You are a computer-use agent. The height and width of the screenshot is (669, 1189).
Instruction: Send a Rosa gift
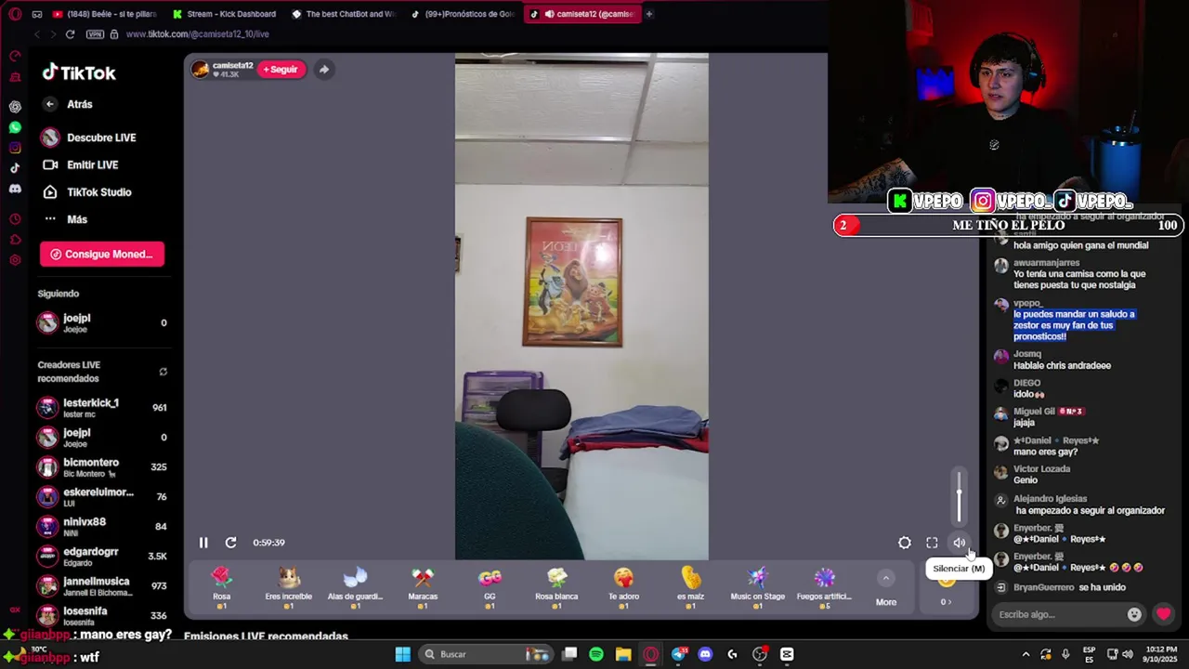221,588
